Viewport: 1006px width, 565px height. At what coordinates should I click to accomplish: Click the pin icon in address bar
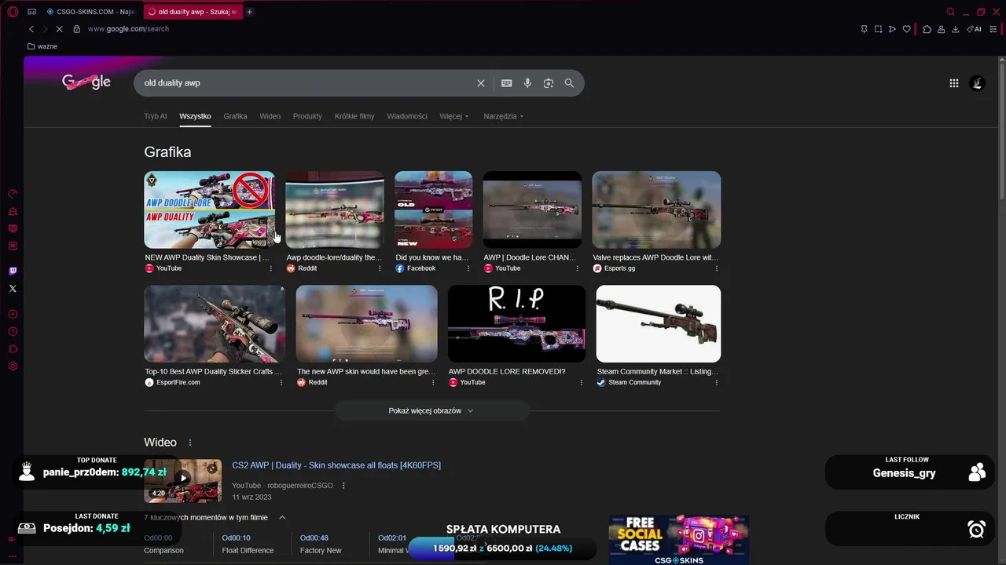click(864, 29)
